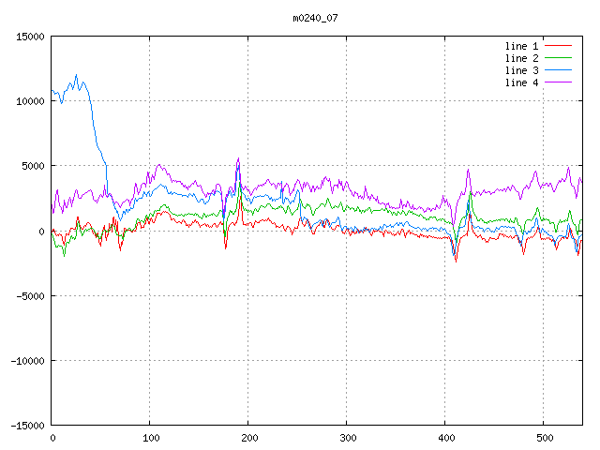Select the 'line 4' legend label
600x450 pixels.
(x=521, y=82)
